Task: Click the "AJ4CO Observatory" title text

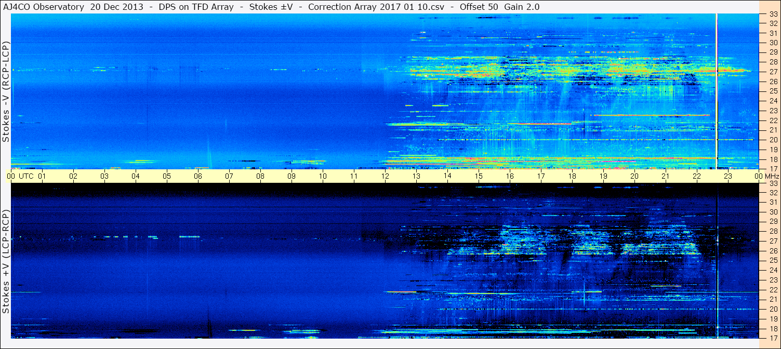Action: (43, 7)
